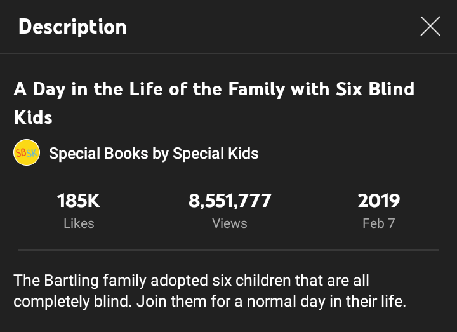Screen dimensions: 457x332
Task: Click the word 'Kids' on the title's second line
Action: [x=33, y=117]
